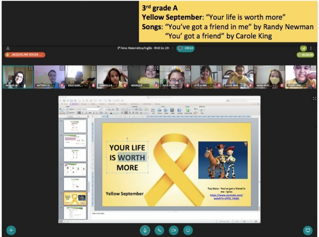This screenshot has height=237, width=319.
Task: Click the recording indicator timer
Action: (185, 48)
